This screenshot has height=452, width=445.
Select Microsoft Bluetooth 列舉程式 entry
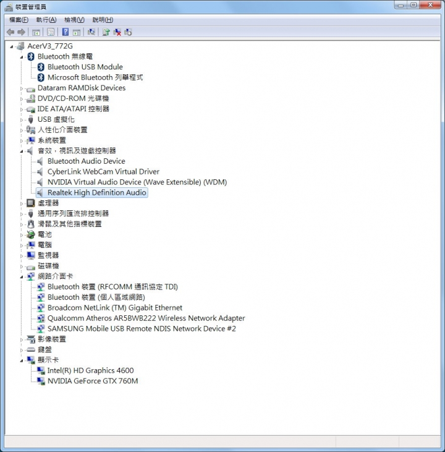(x=95, y=77)
